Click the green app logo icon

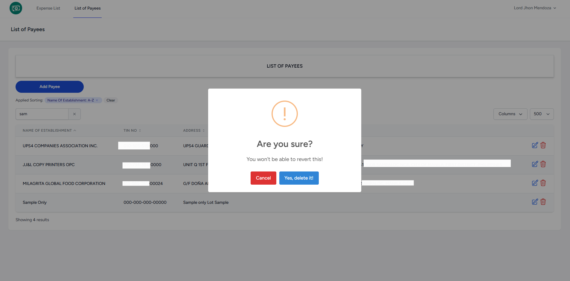(x=16, y=8)
